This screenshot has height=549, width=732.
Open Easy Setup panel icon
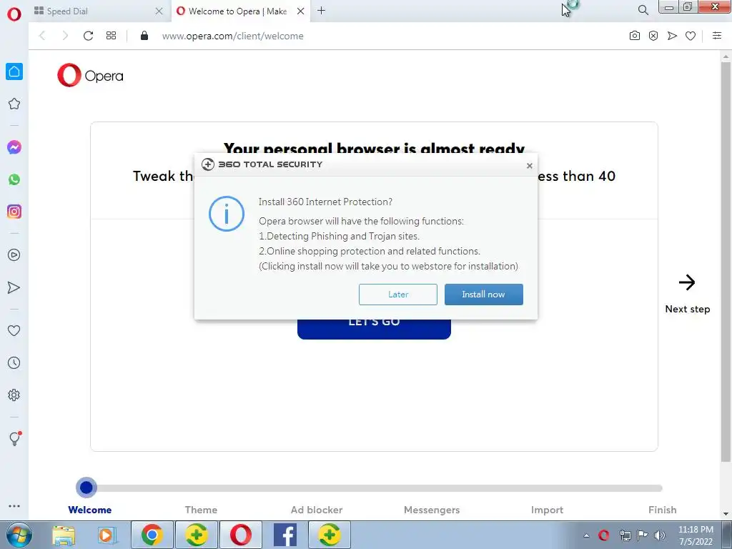click(x=717, y=36)
